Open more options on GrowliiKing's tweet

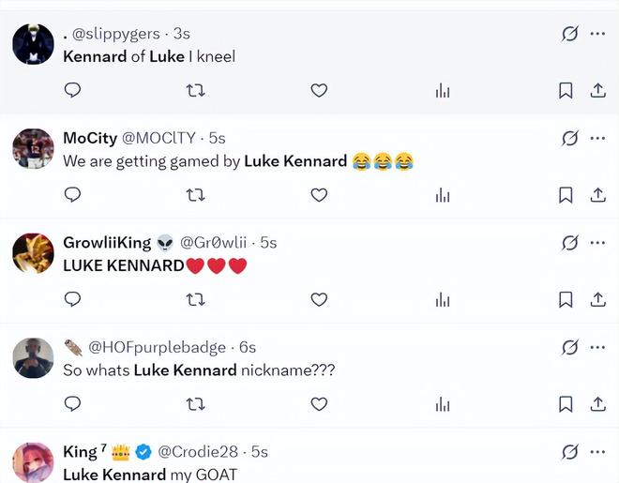click(597, 243)
